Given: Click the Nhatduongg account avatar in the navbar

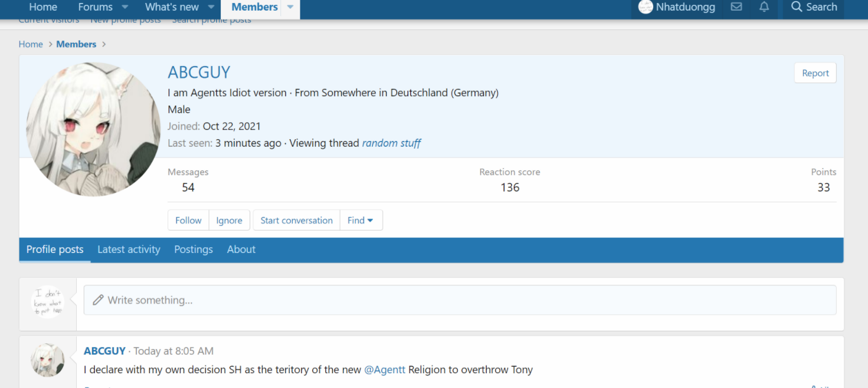Looking at the screenshot, I should tap(646, 7).
